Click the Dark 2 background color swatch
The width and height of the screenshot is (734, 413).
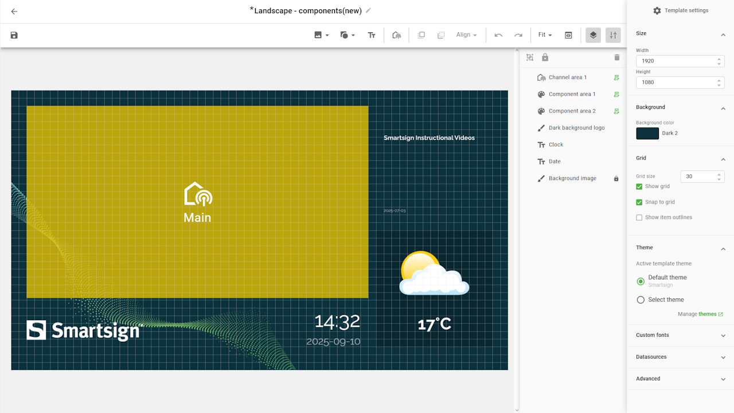[x=647, y=133]
